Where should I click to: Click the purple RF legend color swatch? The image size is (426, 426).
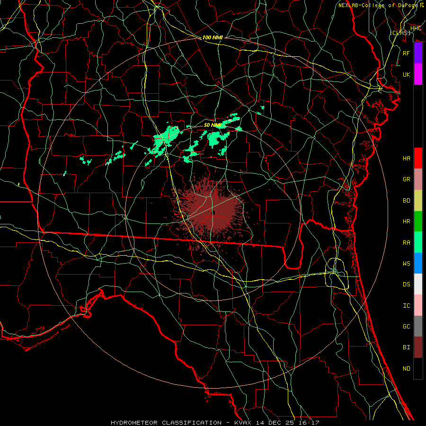(418, 53)
